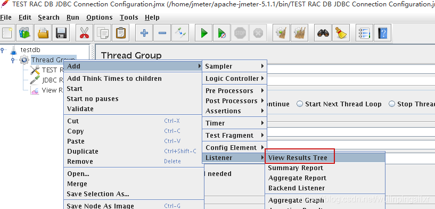Choose Backend Listener entry
Image resolution: width=435 pixels, height=209 pixels.
pos(325,188)
